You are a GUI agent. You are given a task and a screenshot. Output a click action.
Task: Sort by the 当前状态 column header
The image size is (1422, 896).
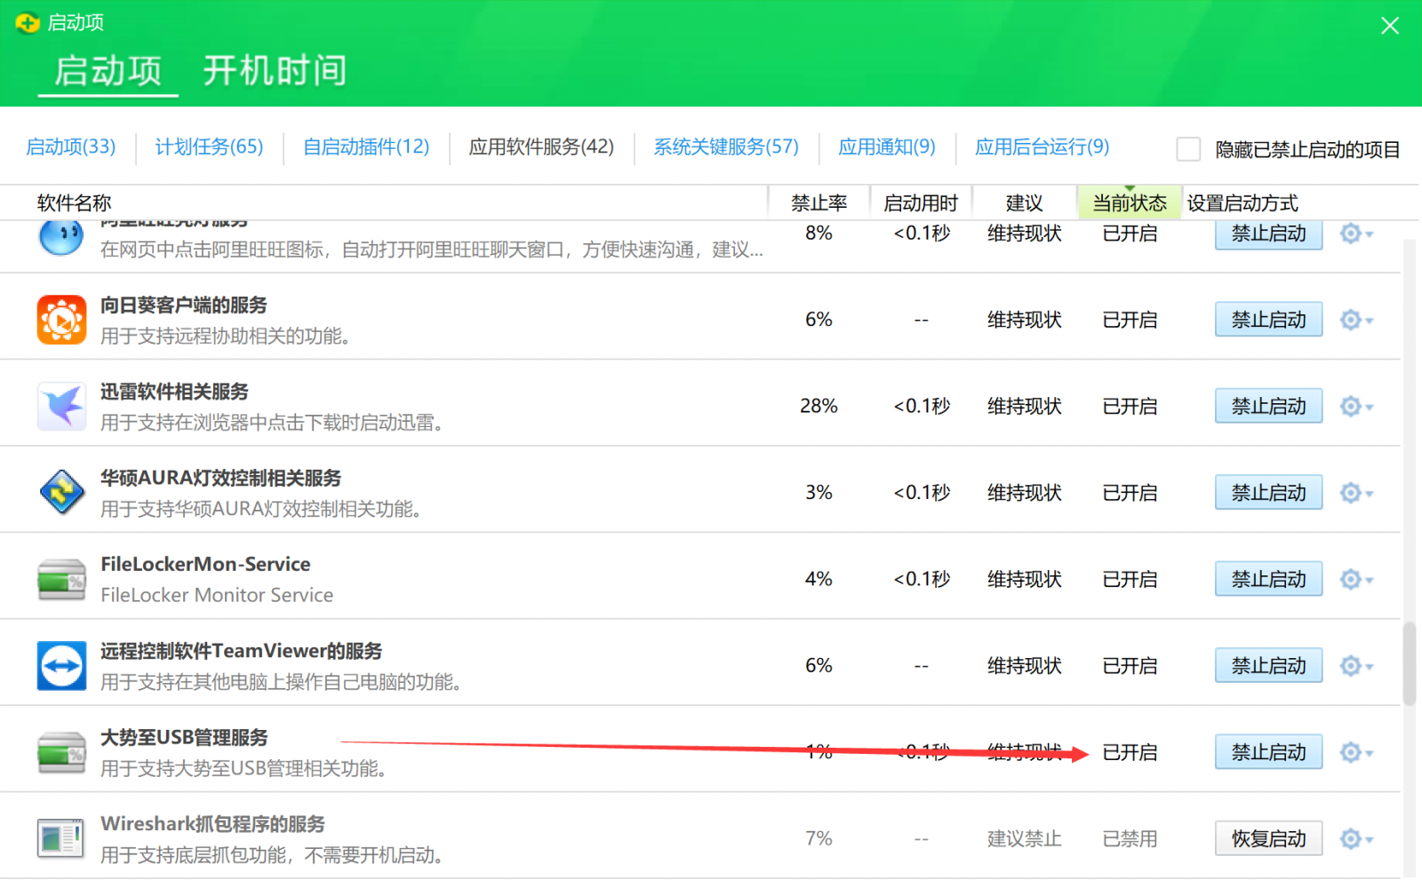[1130, 203]
